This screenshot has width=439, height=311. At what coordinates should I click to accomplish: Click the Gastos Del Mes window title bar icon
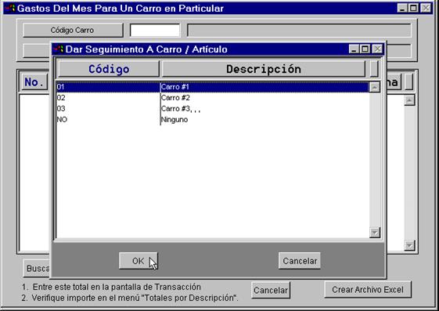[x=10, y=8]
